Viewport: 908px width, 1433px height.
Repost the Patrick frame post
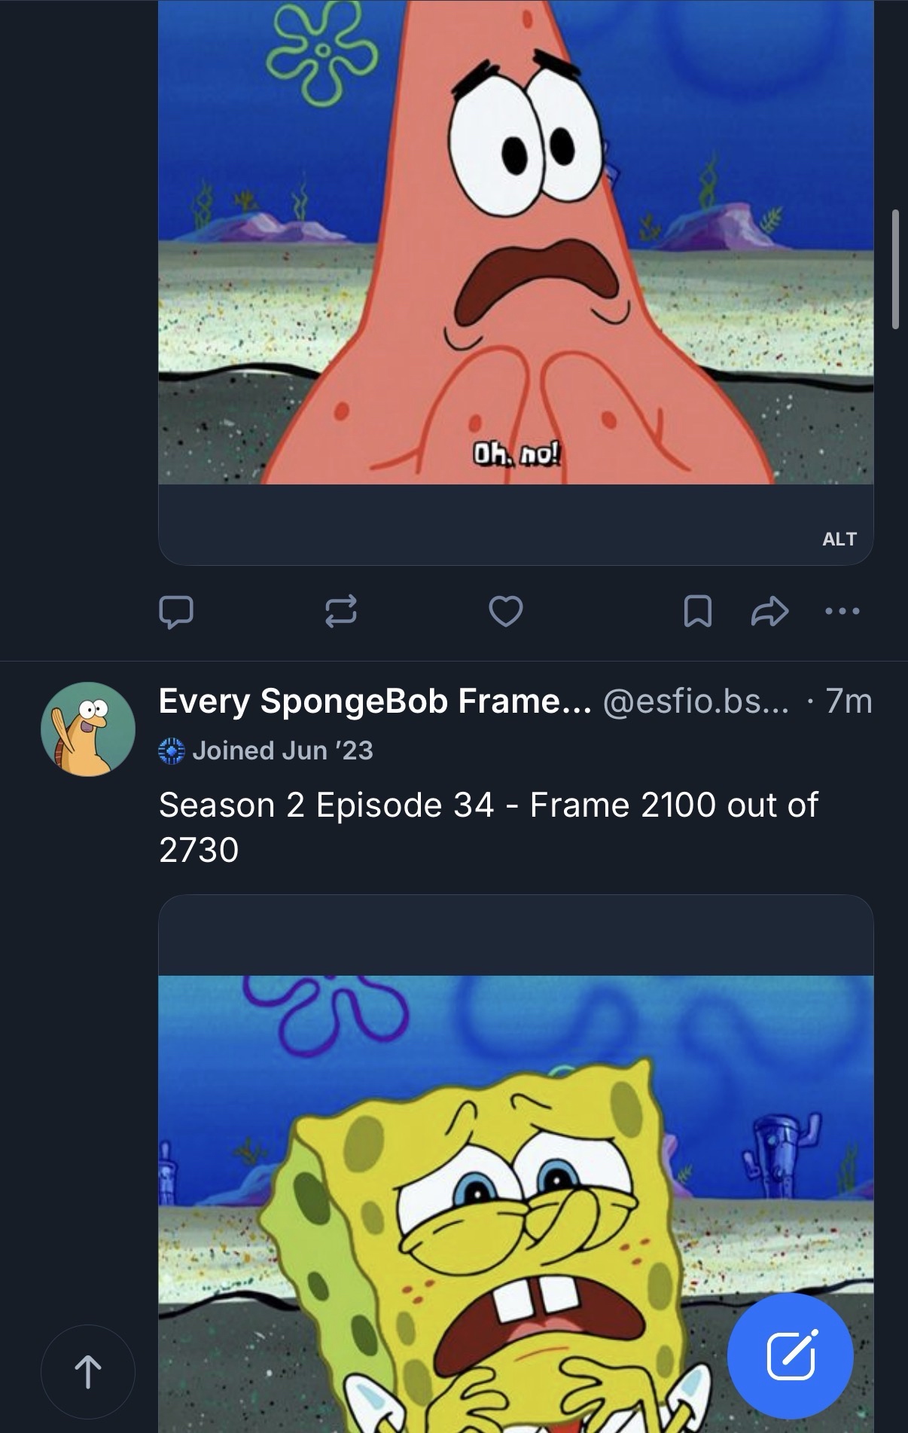click(340, 612)
